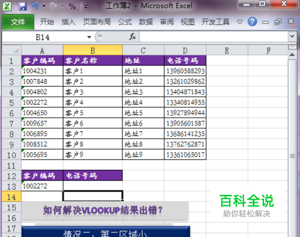This screenshot has height=237, width=300.
Task: Open the 审阅 ribbon tab
Action: click(x=167, y=22)
